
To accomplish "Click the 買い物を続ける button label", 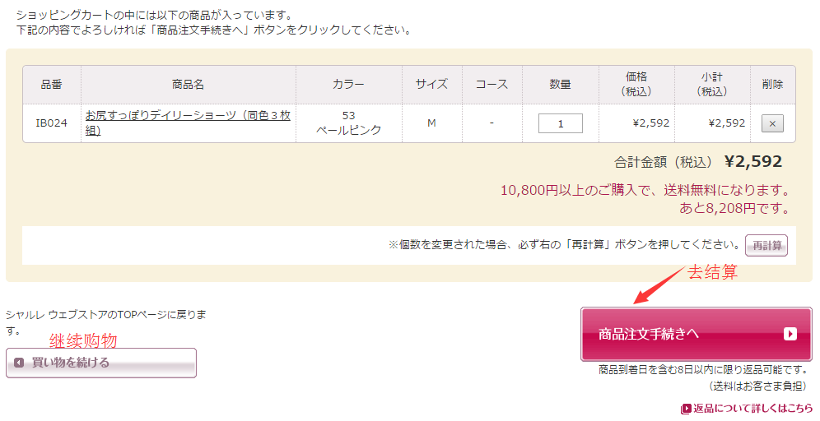I will (x=70, y=363).
